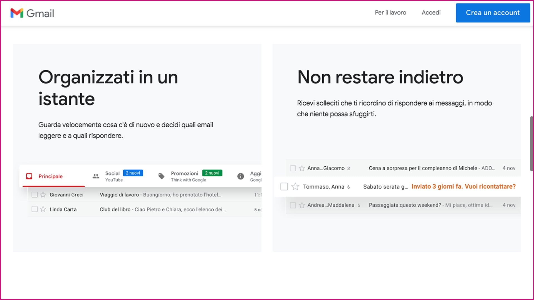Screen dimensions: 534x300
Task: Check the Andrea...Maddalena email checkbox
Action: [293, 205]
